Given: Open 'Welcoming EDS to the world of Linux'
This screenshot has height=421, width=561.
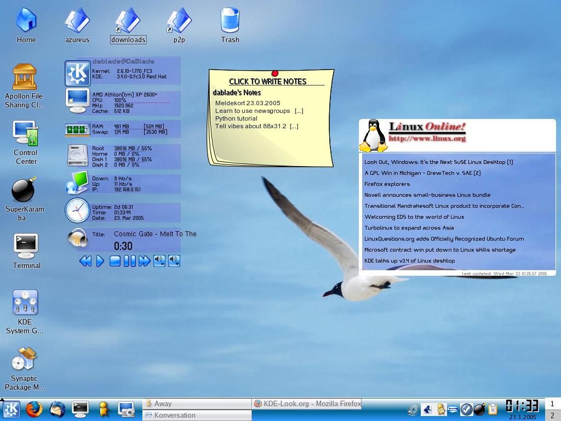Looking at the screenshot, I should click(414, 217).
